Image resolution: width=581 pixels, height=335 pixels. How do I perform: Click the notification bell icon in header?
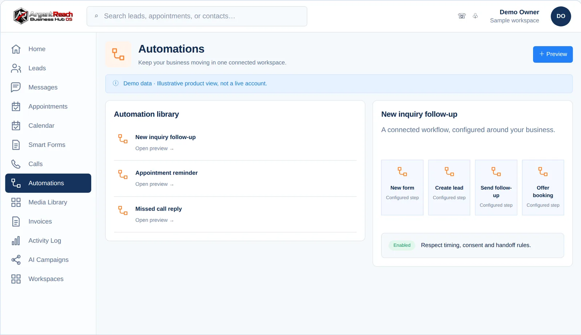click(475, 16)
